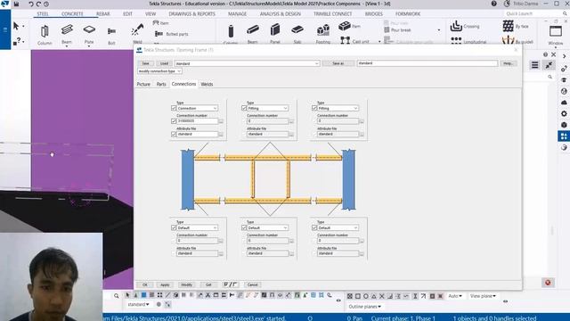Open the DRAWINGS & REPORTS ribbon tab
The height and width of the screenshot is (321, 570).
[x=192, y=14]
